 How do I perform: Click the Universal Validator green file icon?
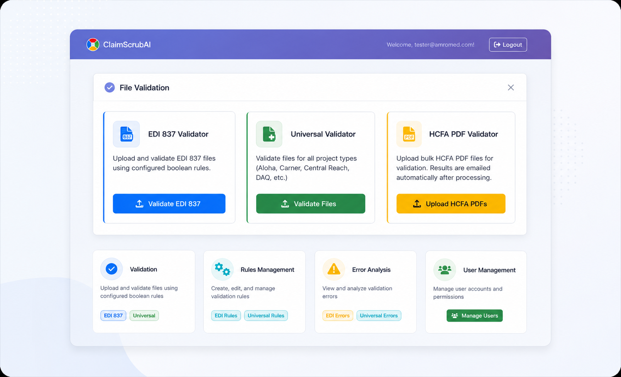(x=269, y=134)
